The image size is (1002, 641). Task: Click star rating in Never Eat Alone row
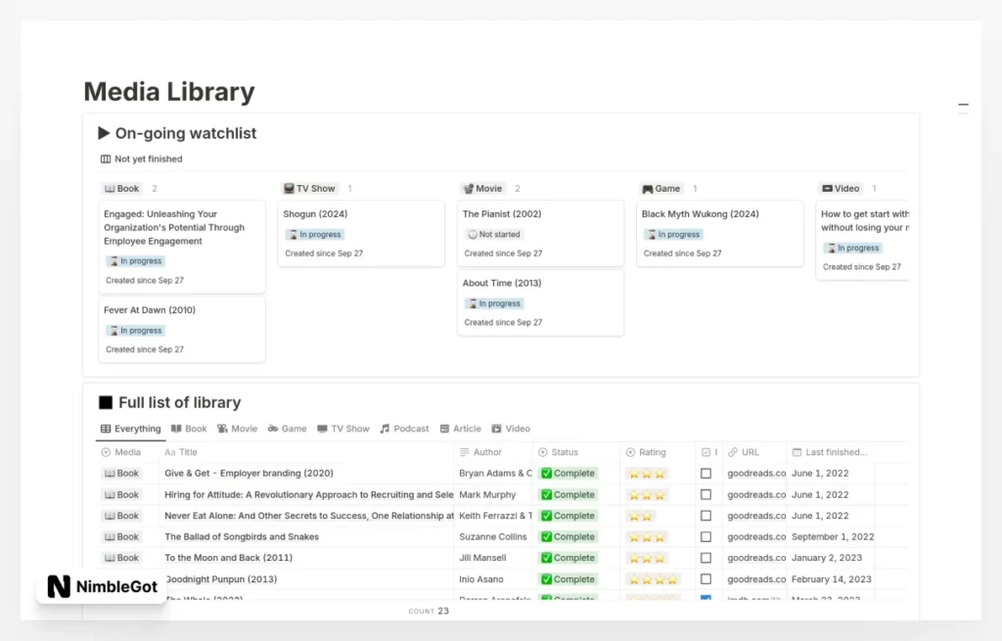(x=640, y=517)
